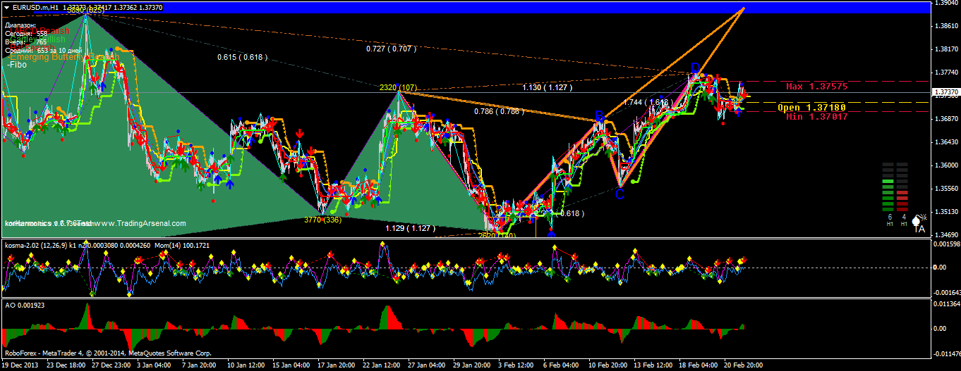This screenshot has width=961, height=371.
Task: Click the 'Emerging Butterfly Bearish' pattern label
Action: pyautogui.click(x=64, y=57)
